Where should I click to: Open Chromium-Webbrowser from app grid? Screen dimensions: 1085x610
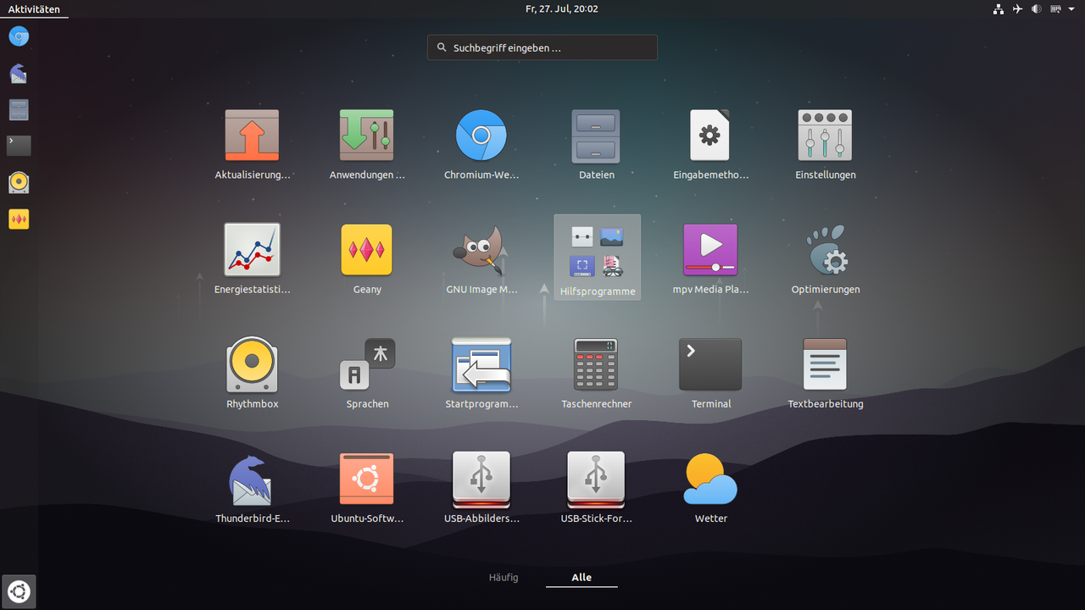point(481,136)
